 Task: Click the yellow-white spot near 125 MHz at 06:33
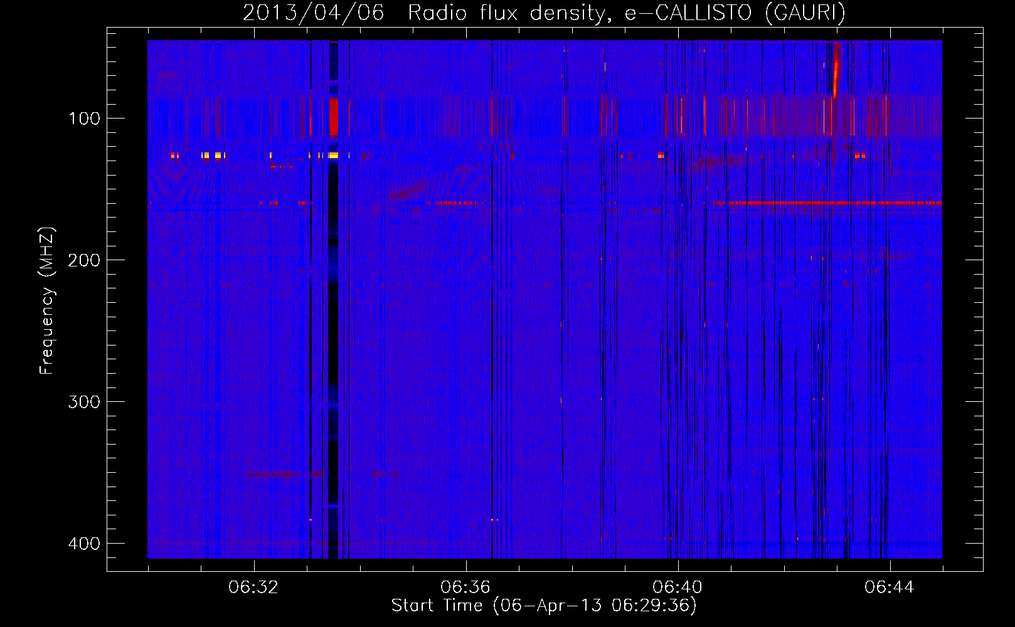click(333, 155)
